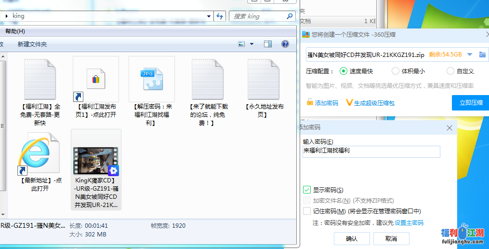
Task: Click the 立即压缩 button
Action: point(471,103)
